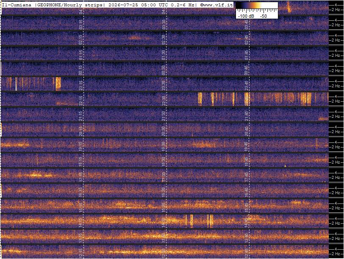Select the 02:15 time marker
Viewport: 344px width, 259px height.
(x=80, y=39)
